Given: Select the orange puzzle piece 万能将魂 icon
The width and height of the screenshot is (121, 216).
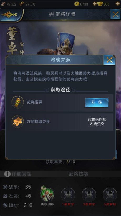Looking at the screenshot, I should [x=18, y=122].
